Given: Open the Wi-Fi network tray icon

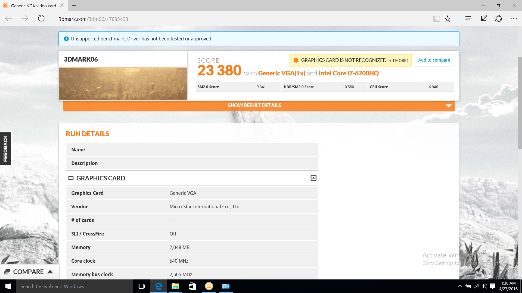Looking at the screenshot, I should tap(477, 286).
